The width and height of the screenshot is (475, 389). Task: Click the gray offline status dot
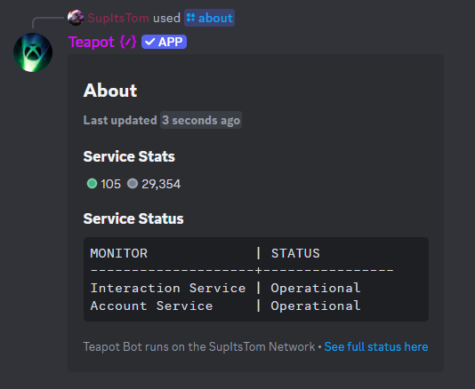[x=133, y=183]
